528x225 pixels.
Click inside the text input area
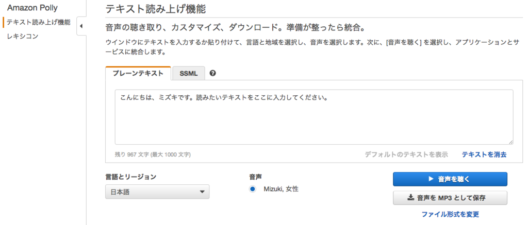pyautogui.click(x=314, y=117)
